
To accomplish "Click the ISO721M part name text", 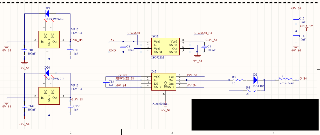I will pos(158,57).
